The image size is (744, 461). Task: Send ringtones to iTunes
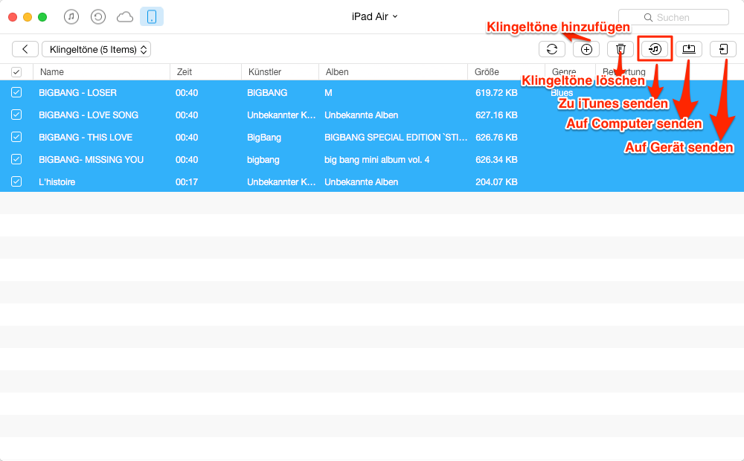pyautogui.click(x=655, y=49)
